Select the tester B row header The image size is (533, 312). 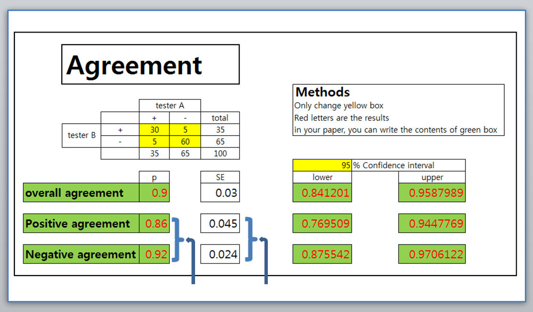tap(81, 136)
